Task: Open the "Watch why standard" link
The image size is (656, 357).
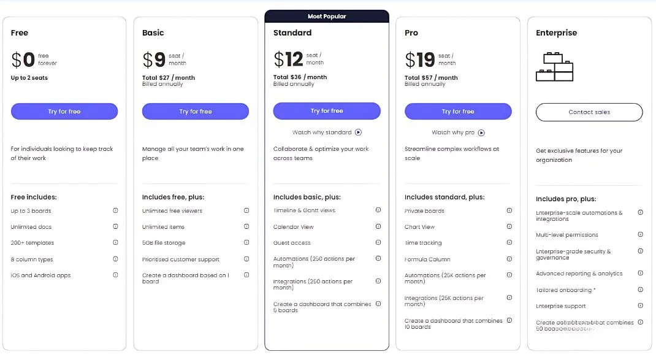Action: click(322, 132)
